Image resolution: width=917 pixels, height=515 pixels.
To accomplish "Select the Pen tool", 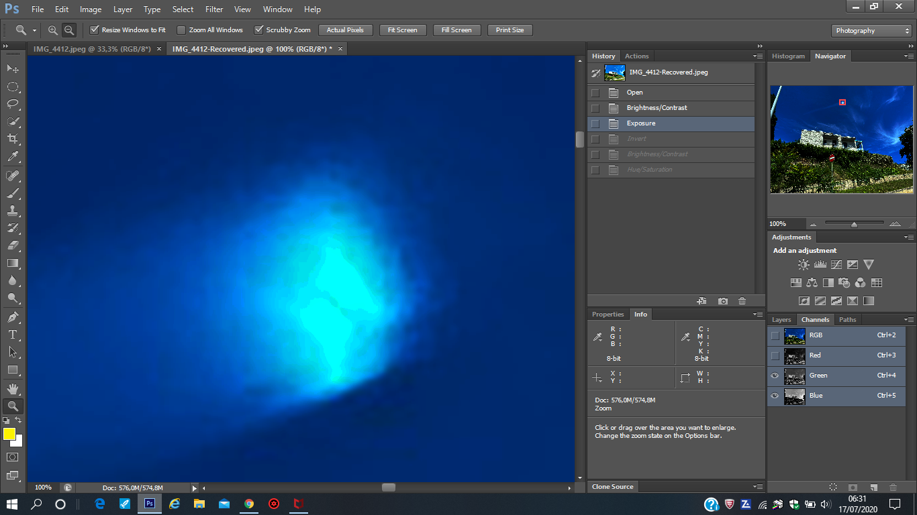I will pyautogui.click(x=12, y=317).
